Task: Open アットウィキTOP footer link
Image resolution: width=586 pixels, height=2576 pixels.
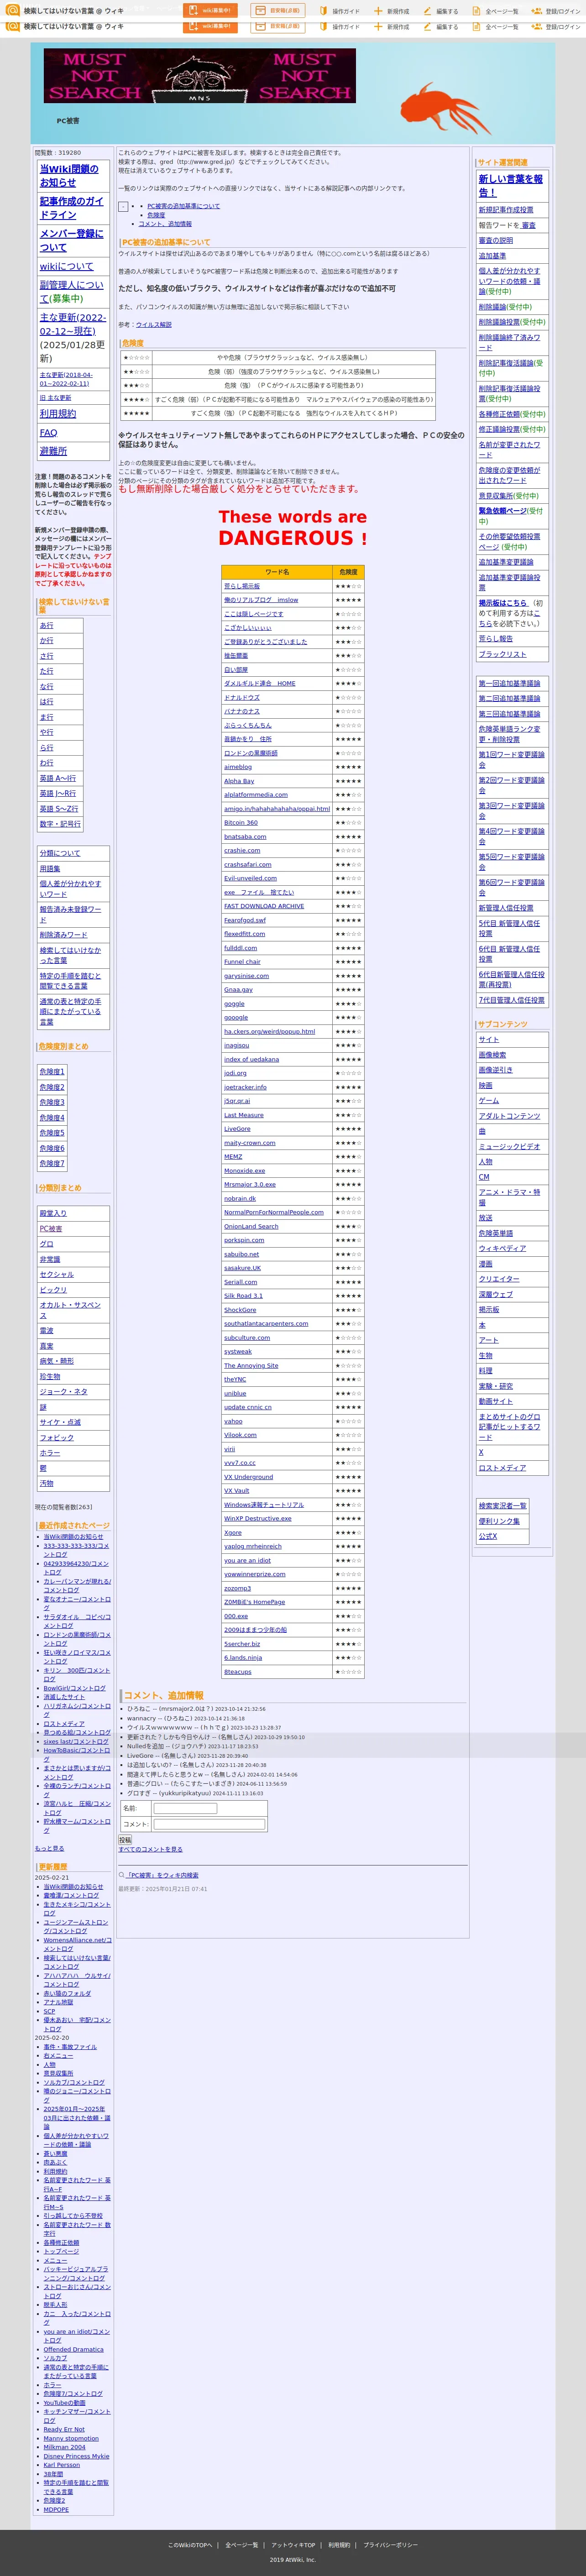Action: 293,2545
